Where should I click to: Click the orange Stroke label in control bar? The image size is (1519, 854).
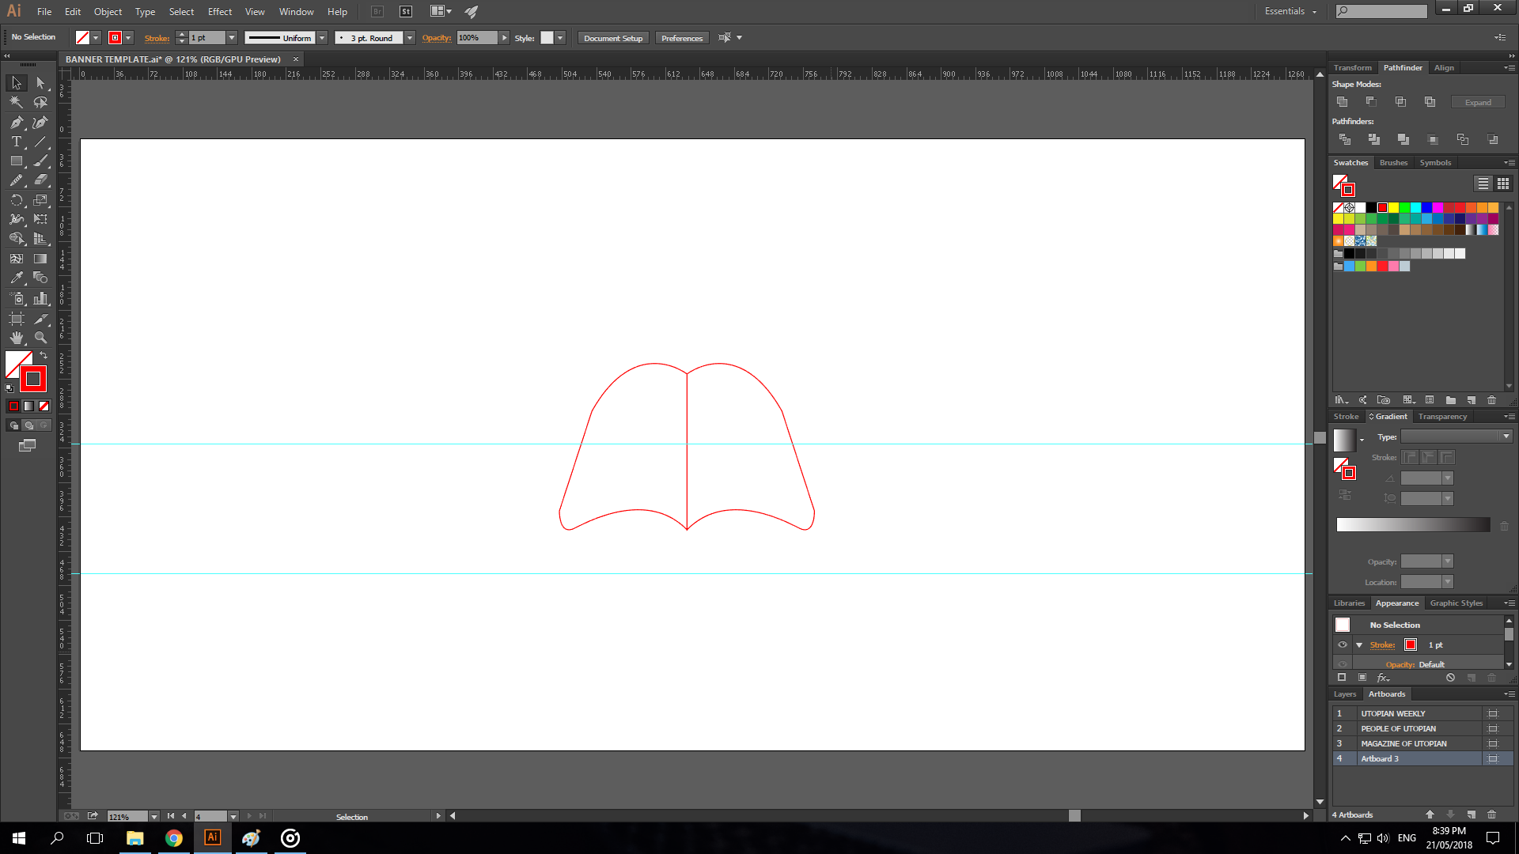[157, 38]
